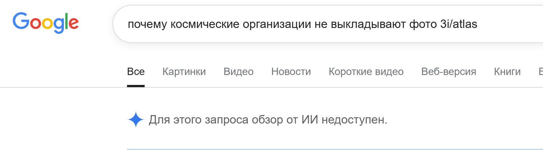Open the Короткие видео tab
The image size is (543, 150).
pyautogui.click(x=366, y=72)
